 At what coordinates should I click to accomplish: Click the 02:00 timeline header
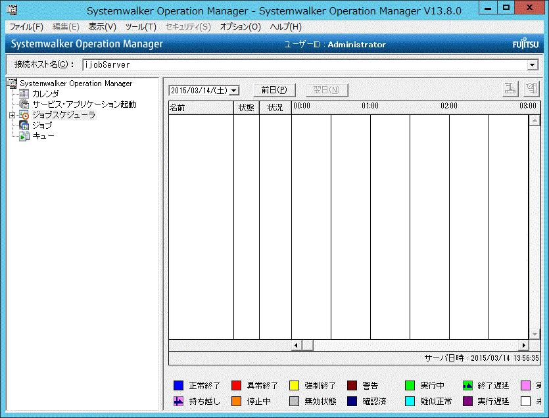coord(449,106)
